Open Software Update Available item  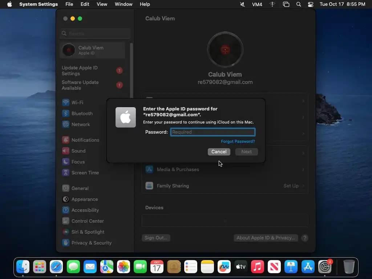click(x=93, y=85)
